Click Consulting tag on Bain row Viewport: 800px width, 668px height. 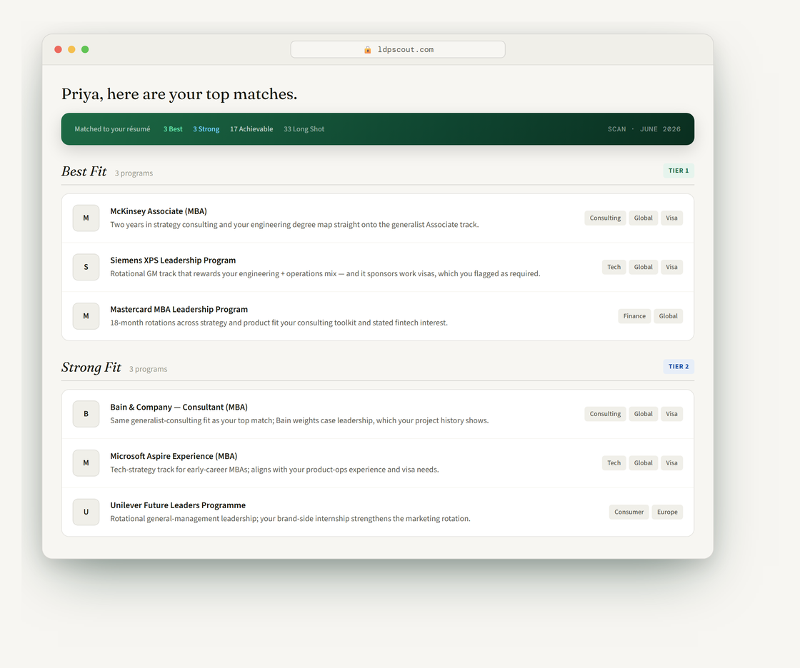[x=605, y=413]
